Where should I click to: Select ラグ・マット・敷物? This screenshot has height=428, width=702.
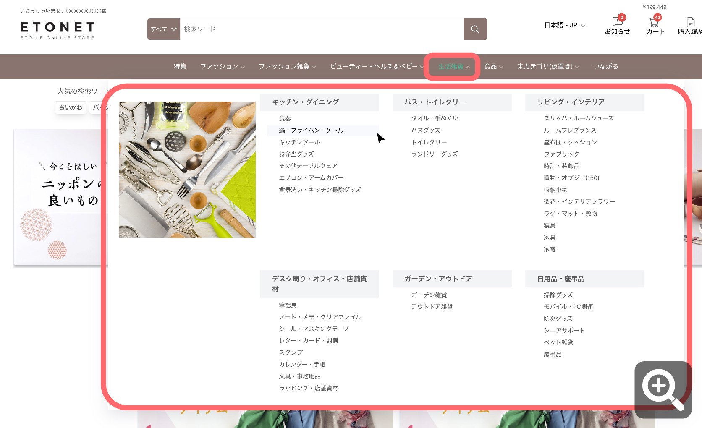[x=571, y=214]
